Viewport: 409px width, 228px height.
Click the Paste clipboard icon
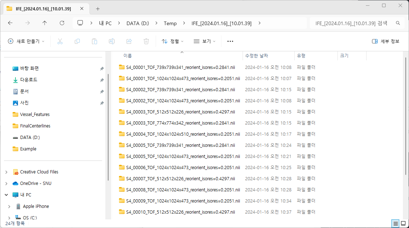95,41
